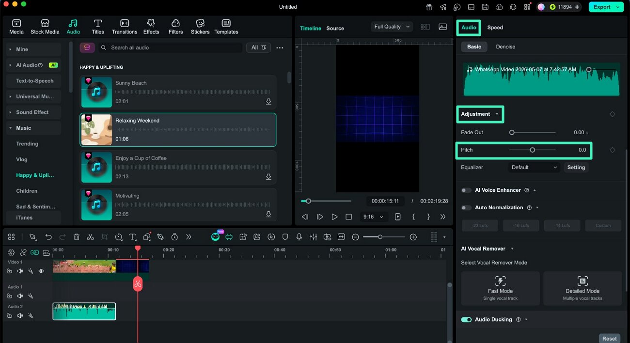Switch to the Denoise sub-tab
The width and height of the screenshot is (630, 343).
[x=505, y=47]
